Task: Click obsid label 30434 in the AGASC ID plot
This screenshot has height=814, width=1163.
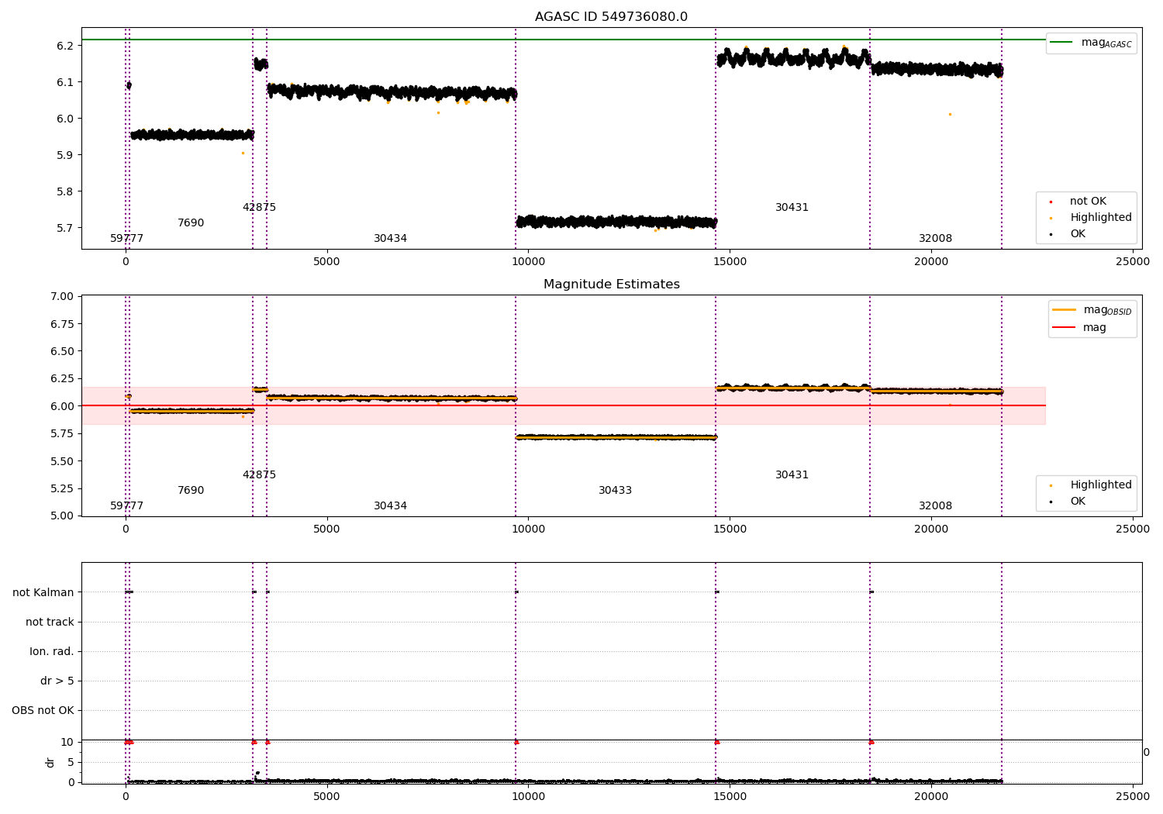Action: click(390, 239)
